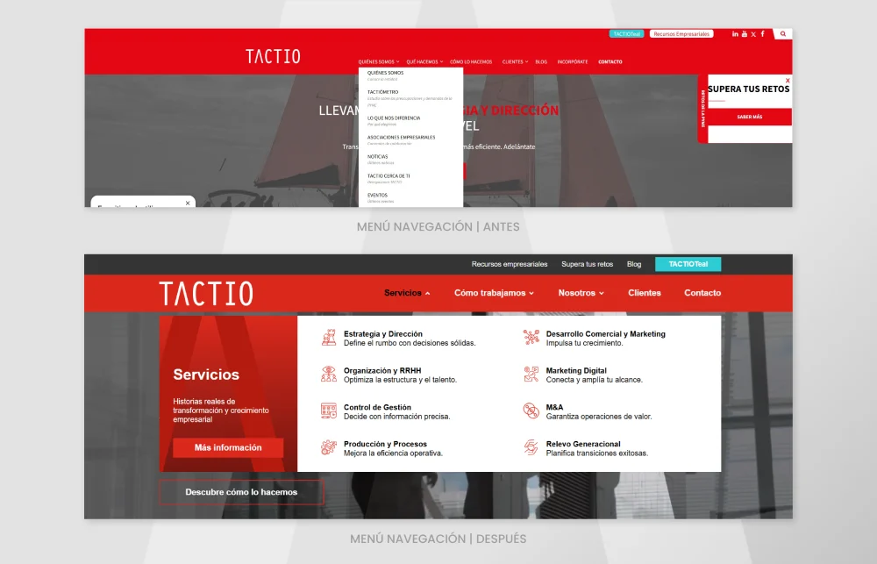Open INCORPÓRATE menu item

pyautogui.click(x=573, y=62)
